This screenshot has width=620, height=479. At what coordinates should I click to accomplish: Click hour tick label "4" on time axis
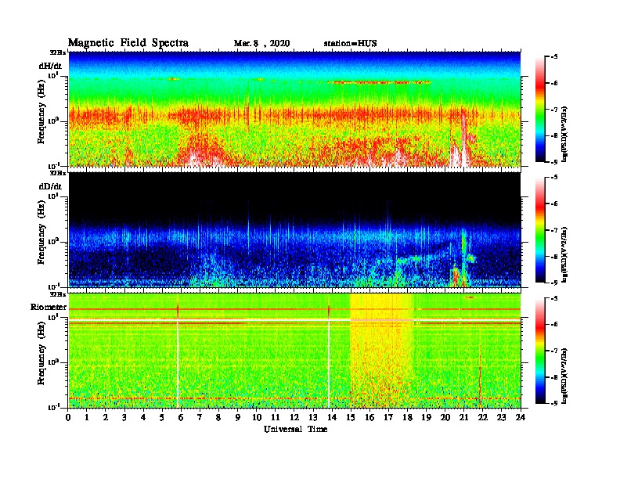(x=143, y=417)
